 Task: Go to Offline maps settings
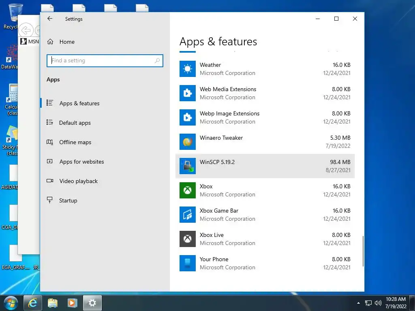[105, 142]
